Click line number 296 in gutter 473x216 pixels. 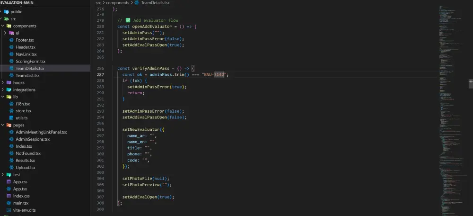[100, 130]
